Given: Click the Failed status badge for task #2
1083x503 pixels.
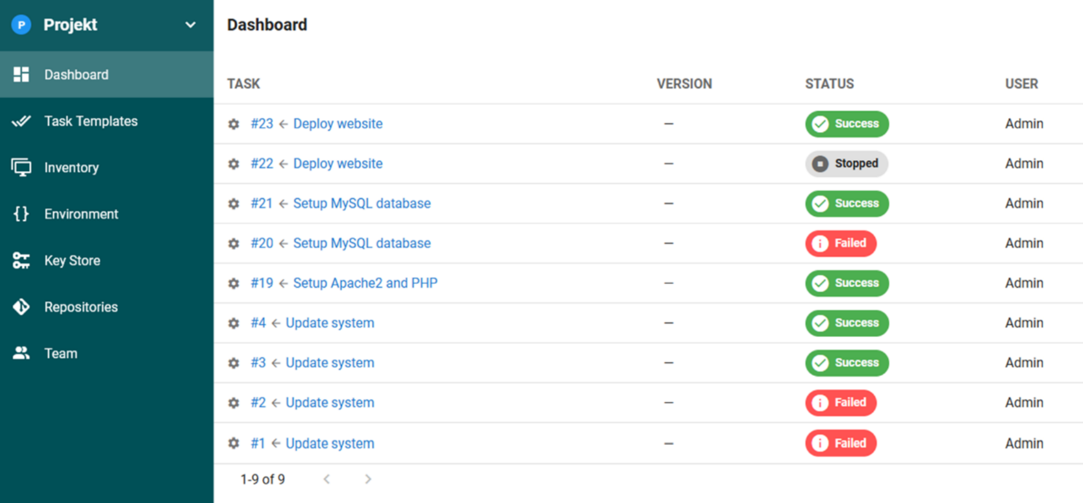Looking at the screenshot, I should pos(841,403).
